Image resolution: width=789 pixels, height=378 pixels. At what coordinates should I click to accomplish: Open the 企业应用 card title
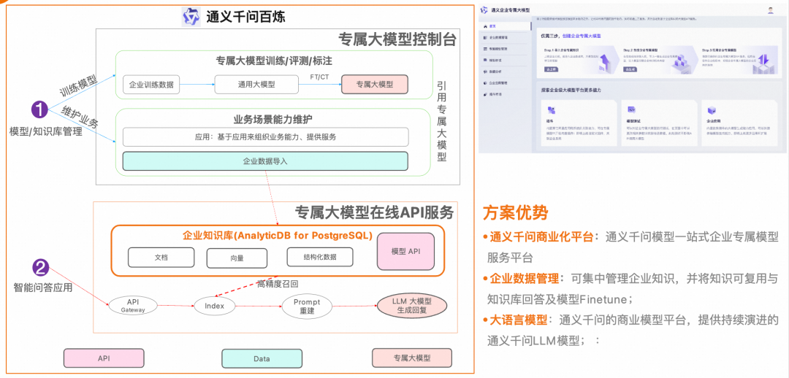[712, 121]
